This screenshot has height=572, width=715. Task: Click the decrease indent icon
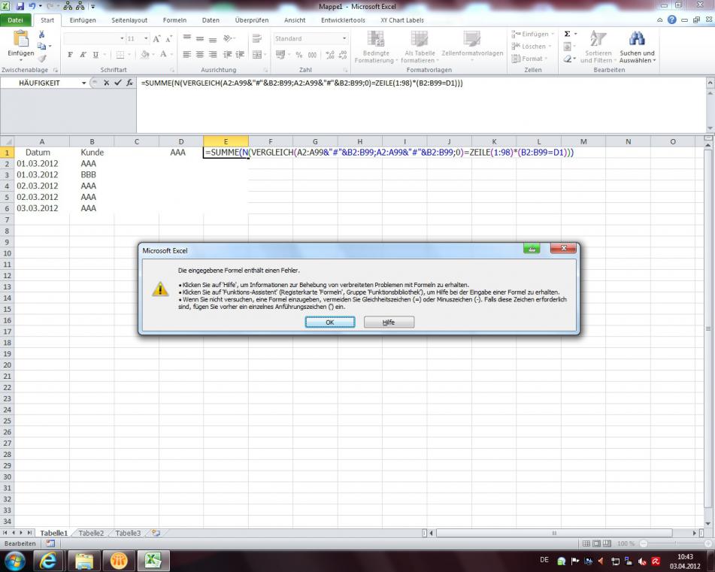tap(227, 55)
